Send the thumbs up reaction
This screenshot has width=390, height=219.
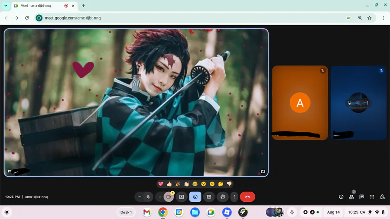click(169, 184)
